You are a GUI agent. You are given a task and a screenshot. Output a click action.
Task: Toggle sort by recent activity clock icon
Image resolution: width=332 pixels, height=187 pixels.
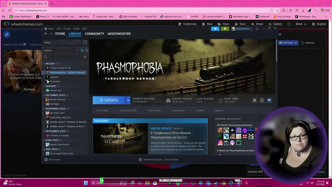click(x=82, y=50)
